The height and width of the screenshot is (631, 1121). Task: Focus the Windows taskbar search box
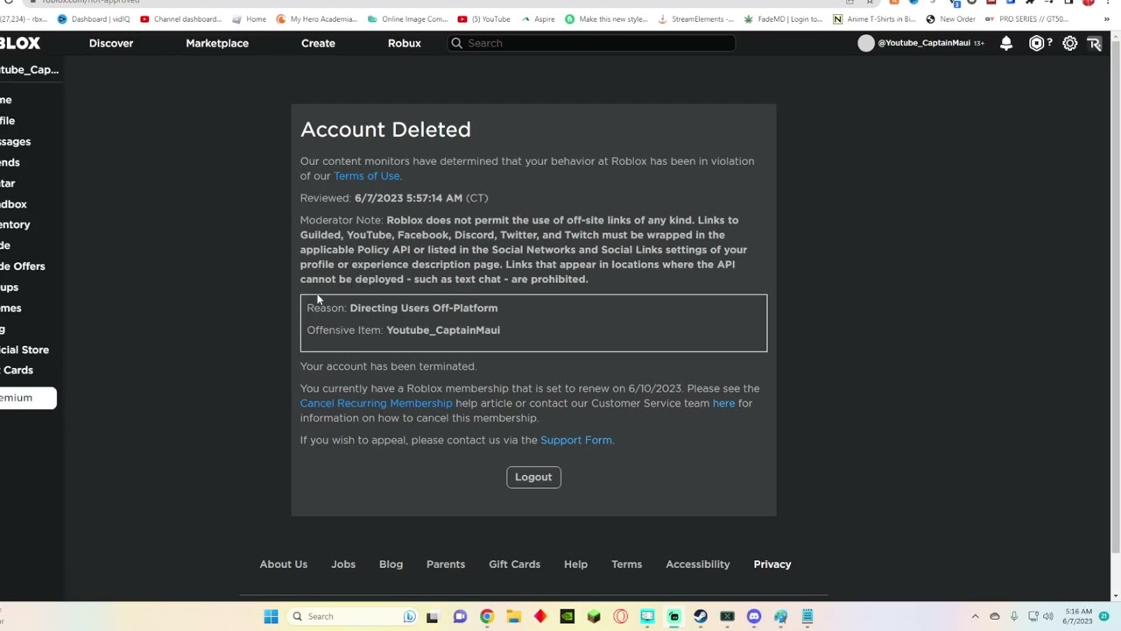point(354,616)
